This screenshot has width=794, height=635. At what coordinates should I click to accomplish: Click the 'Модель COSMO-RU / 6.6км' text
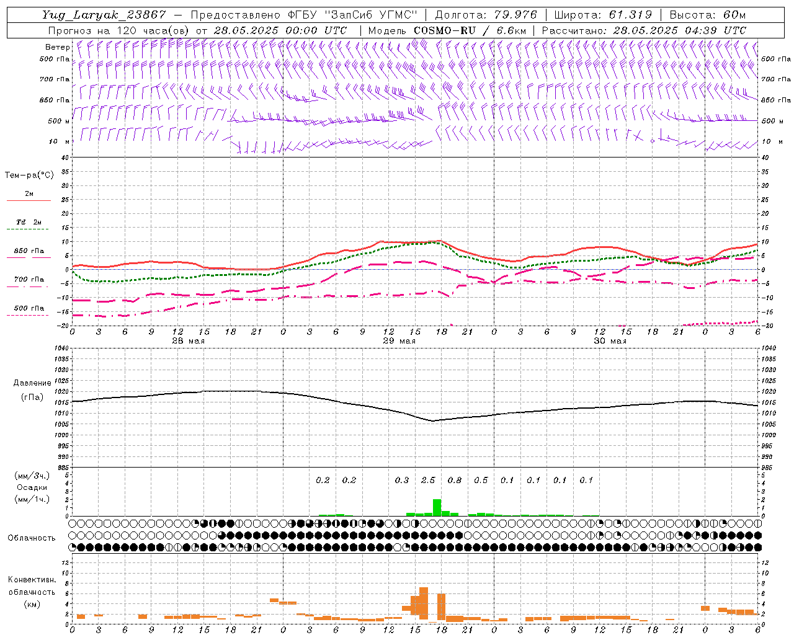pos(447,30)
